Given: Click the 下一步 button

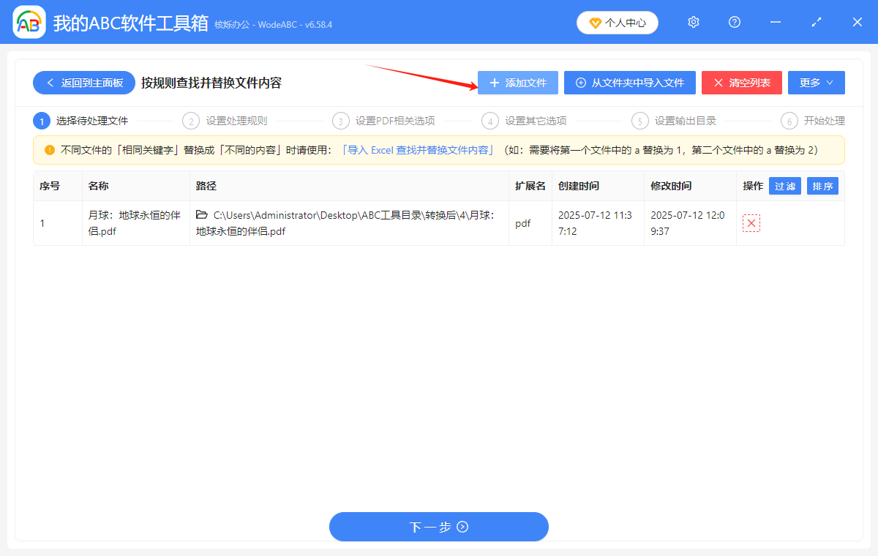Looking at the screenshot, I should coord(438,527).
